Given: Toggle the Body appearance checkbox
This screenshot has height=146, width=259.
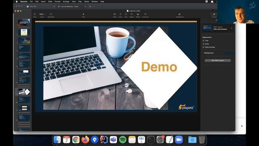Looking at the screenshot, I should pos(204,44).
